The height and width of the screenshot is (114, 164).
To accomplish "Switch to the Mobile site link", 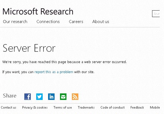I will 155,108.
